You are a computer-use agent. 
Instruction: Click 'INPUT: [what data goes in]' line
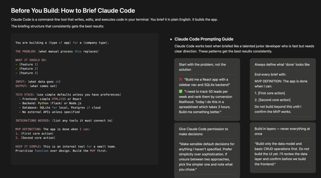click(x=38, y=81)
